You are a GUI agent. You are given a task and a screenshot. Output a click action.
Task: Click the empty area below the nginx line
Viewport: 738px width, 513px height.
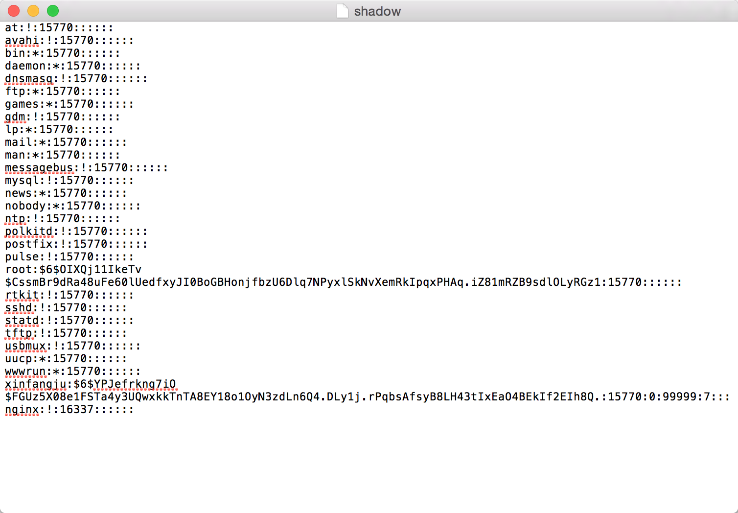coord(369,463)
